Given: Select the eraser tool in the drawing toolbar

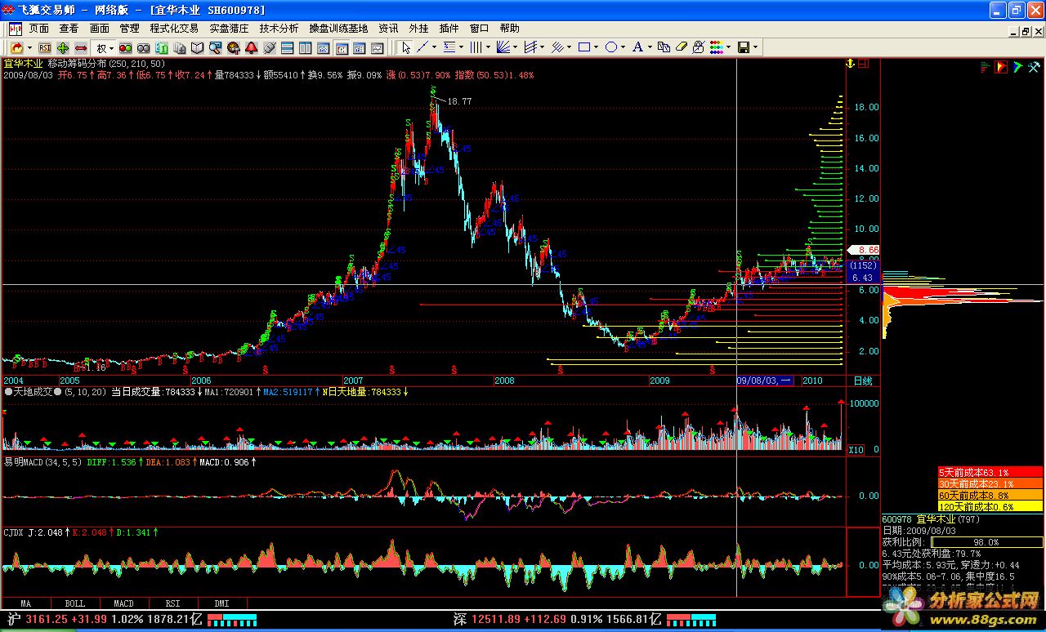Looking at the screenshot, I should pyautogui.click(x=681, y=48).
